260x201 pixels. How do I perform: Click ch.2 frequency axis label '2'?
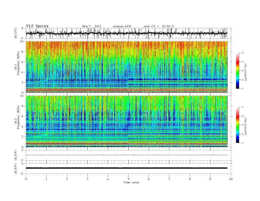[23, 137]
